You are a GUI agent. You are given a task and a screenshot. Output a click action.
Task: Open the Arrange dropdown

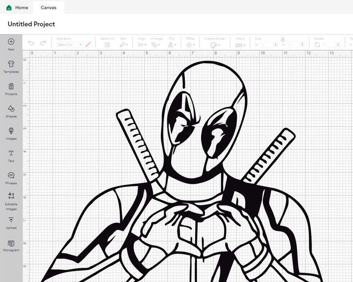[x=155, y=45]
